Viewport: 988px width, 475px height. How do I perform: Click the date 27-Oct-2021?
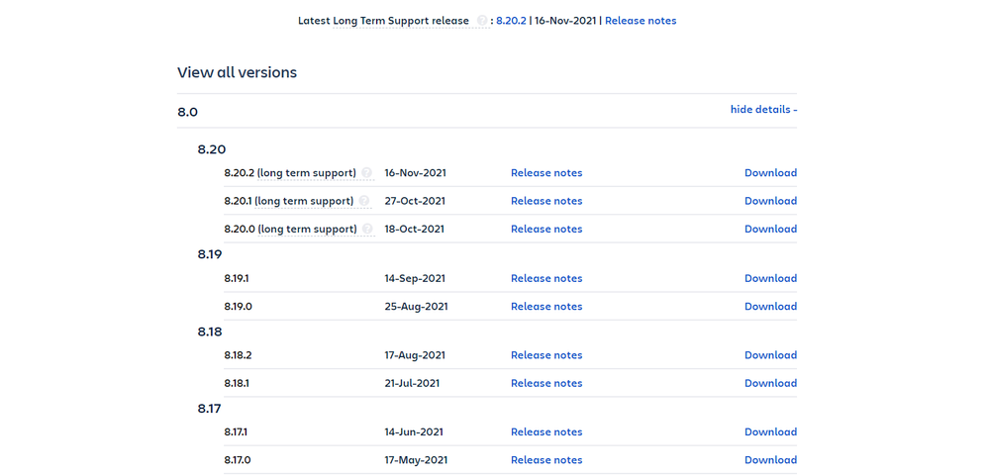415,201
